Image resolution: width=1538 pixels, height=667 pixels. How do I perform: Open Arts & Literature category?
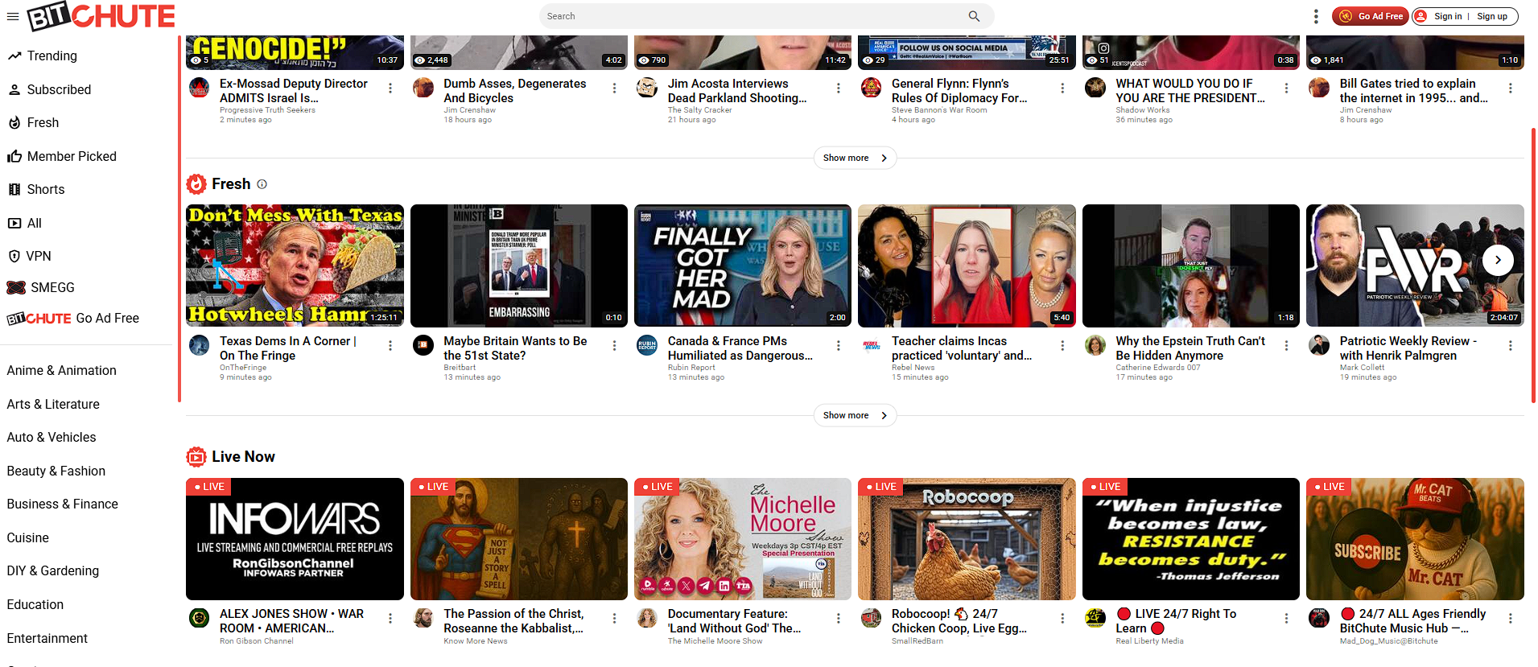pos(53,404)
